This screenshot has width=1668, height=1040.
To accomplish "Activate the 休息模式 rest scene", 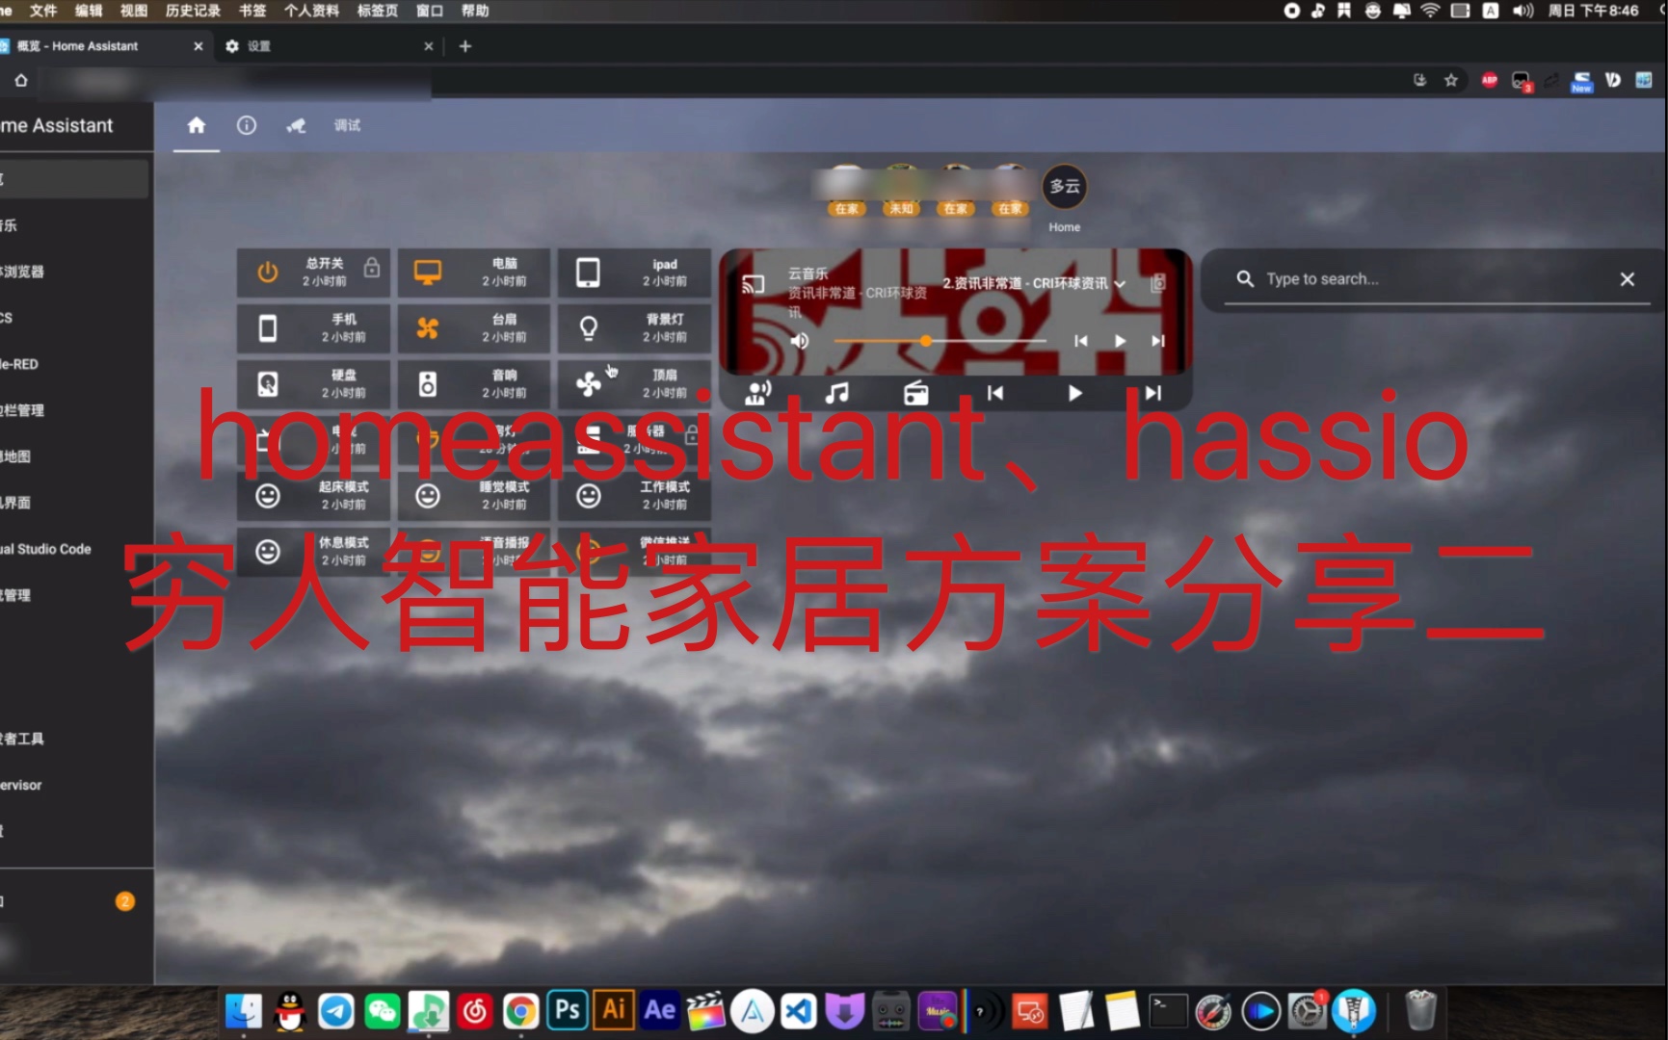I will (x=313, y=551).
